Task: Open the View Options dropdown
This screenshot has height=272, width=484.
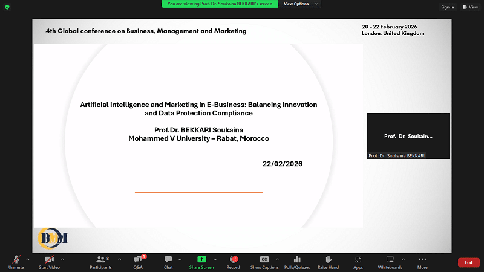Action: 299,4
